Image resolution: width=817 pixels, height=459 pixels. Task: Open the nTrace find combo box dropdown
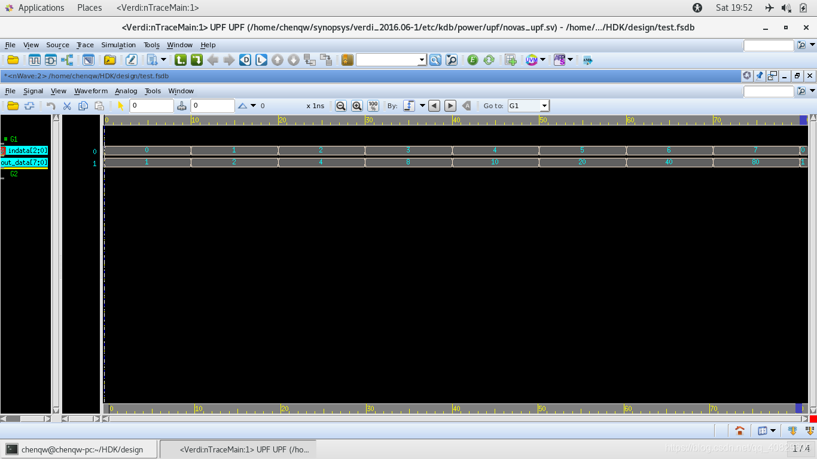[422, 60]
